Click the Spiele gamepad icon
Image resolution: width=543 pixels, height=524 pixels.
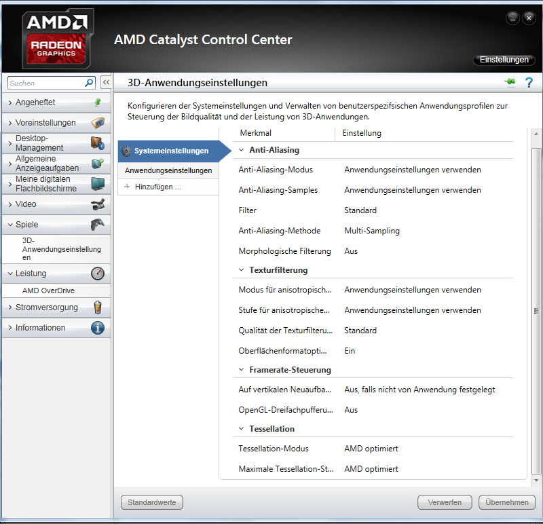(x=98, y=225)
